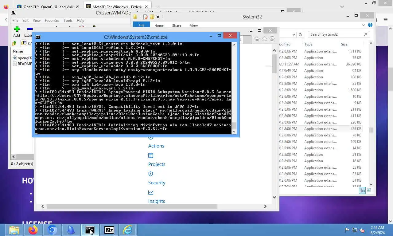Open a new Firefox tab
The width and height of the screenshot is (393, 236).
tap(158, 6)
